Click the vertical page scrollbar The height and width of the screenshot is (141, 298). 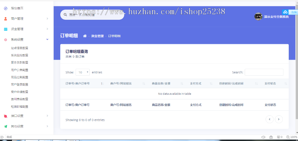297,62
